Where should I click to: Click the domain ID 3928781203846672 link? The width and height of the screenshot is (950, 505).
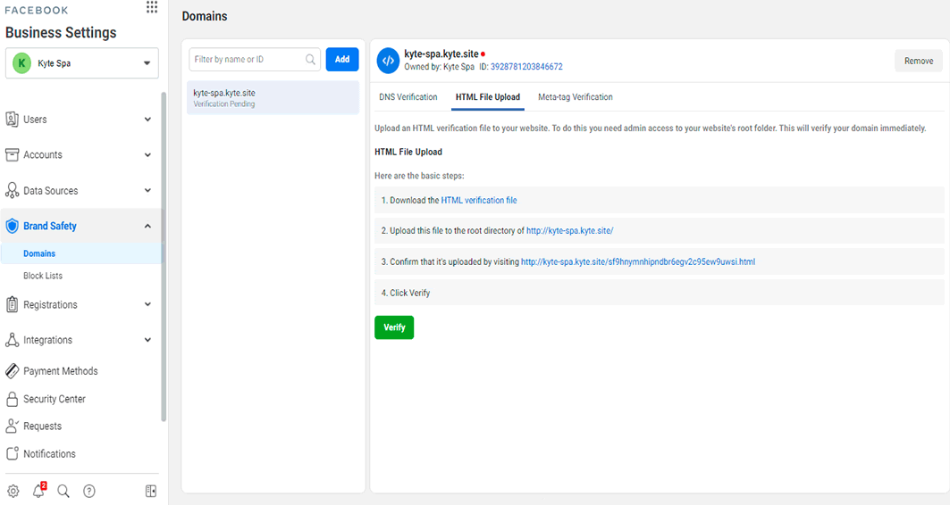[526, 67]
